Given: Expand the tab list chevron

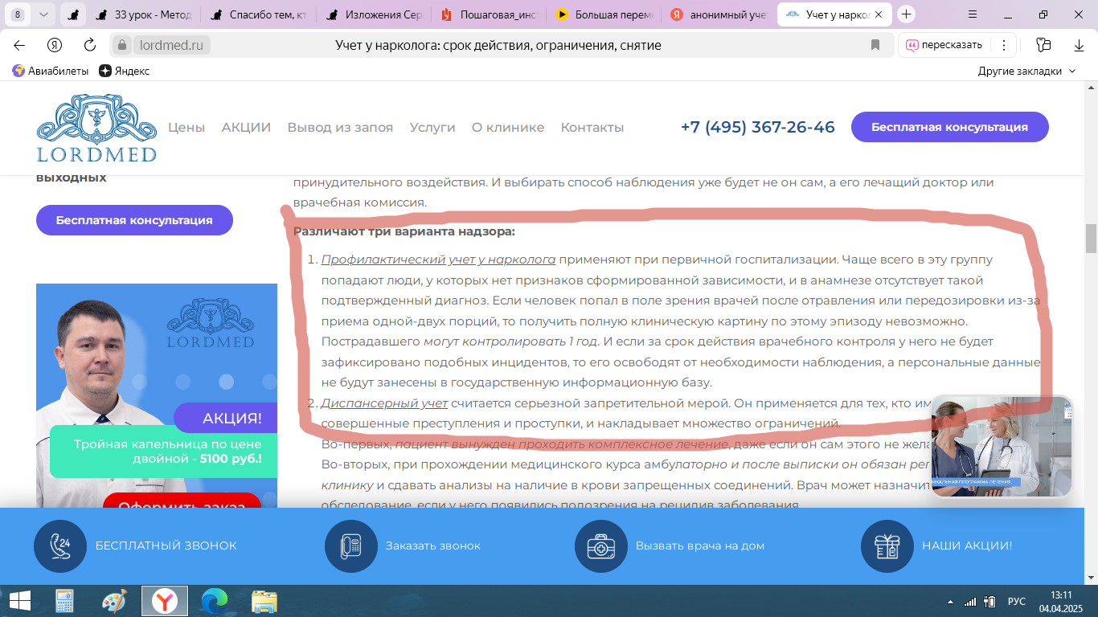Looking at the screenshot, I should tap(43, 14).
